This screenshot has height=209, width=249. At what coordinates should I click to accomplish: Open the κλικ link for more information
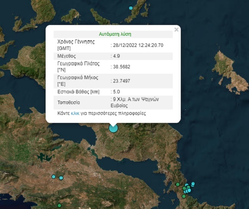coord(75,114)
